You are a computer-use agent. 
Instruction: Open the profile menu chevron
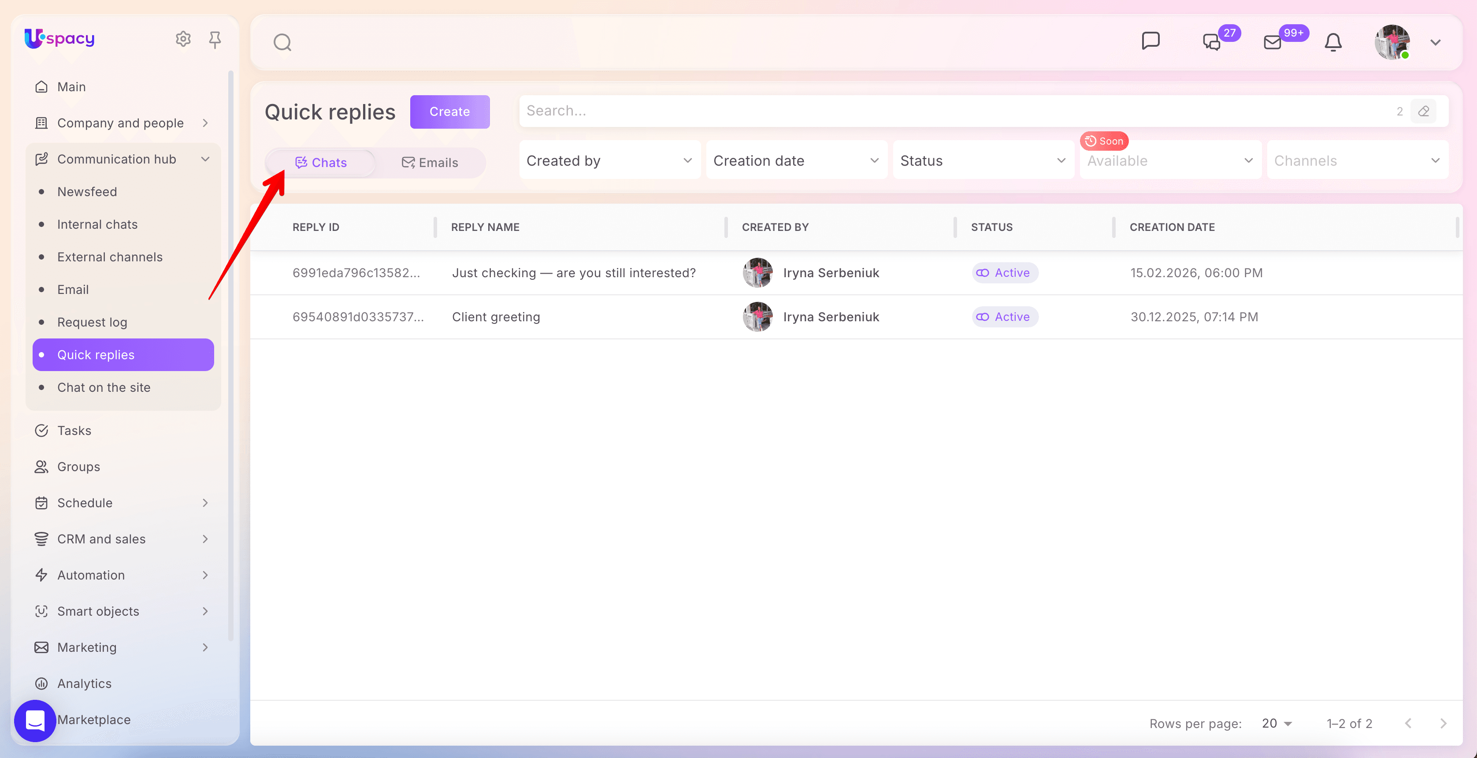tap(1435, 42)
